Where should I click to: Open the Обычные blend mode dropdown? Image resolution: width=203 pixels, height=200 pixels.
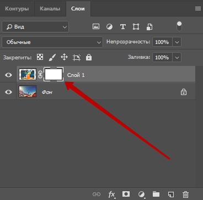tap(52, 42)
